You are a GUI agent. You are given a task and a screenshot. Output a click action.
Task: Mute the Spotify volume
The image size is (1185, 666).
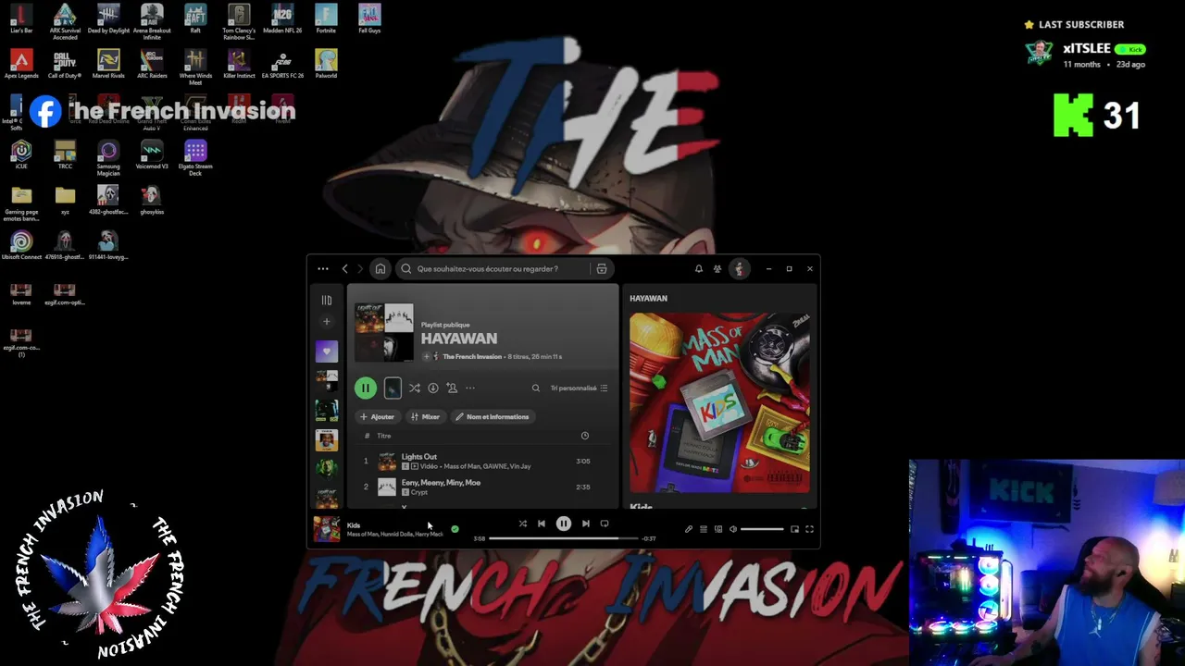(733, 529)
